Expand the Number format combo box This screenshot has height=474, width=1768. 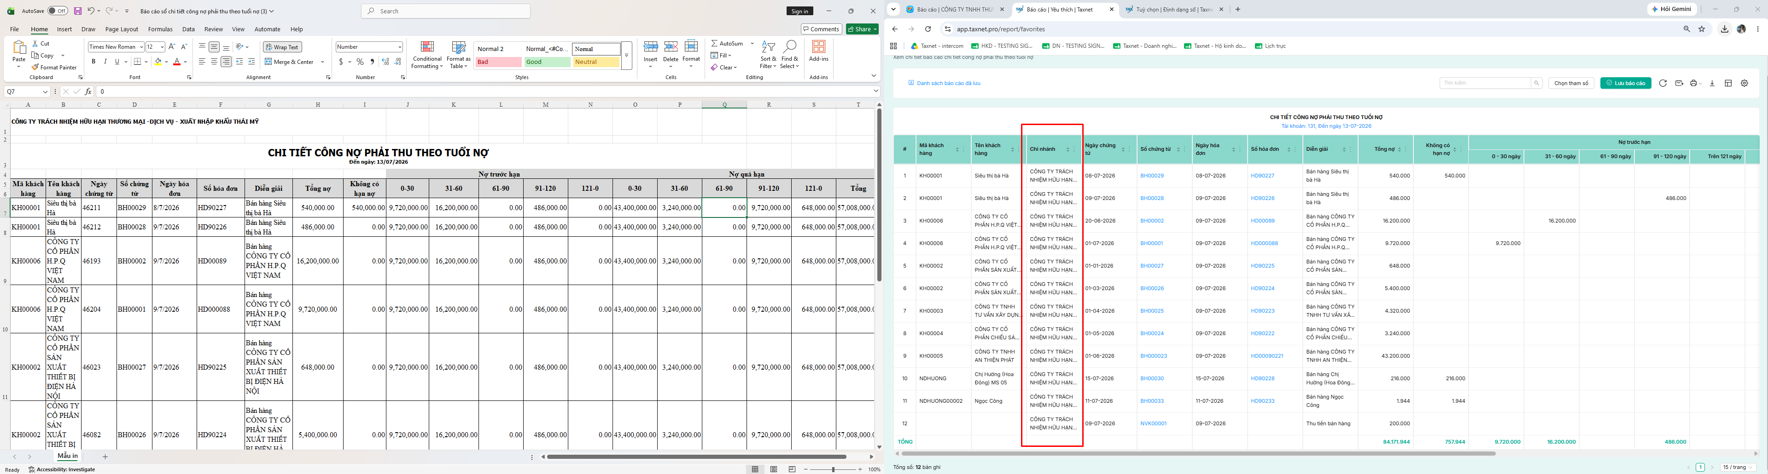tap(399, 46)
